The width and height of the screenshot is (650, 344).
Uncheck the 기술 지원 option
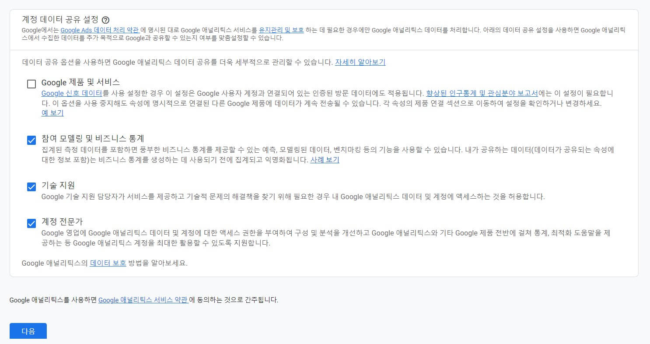31,186
